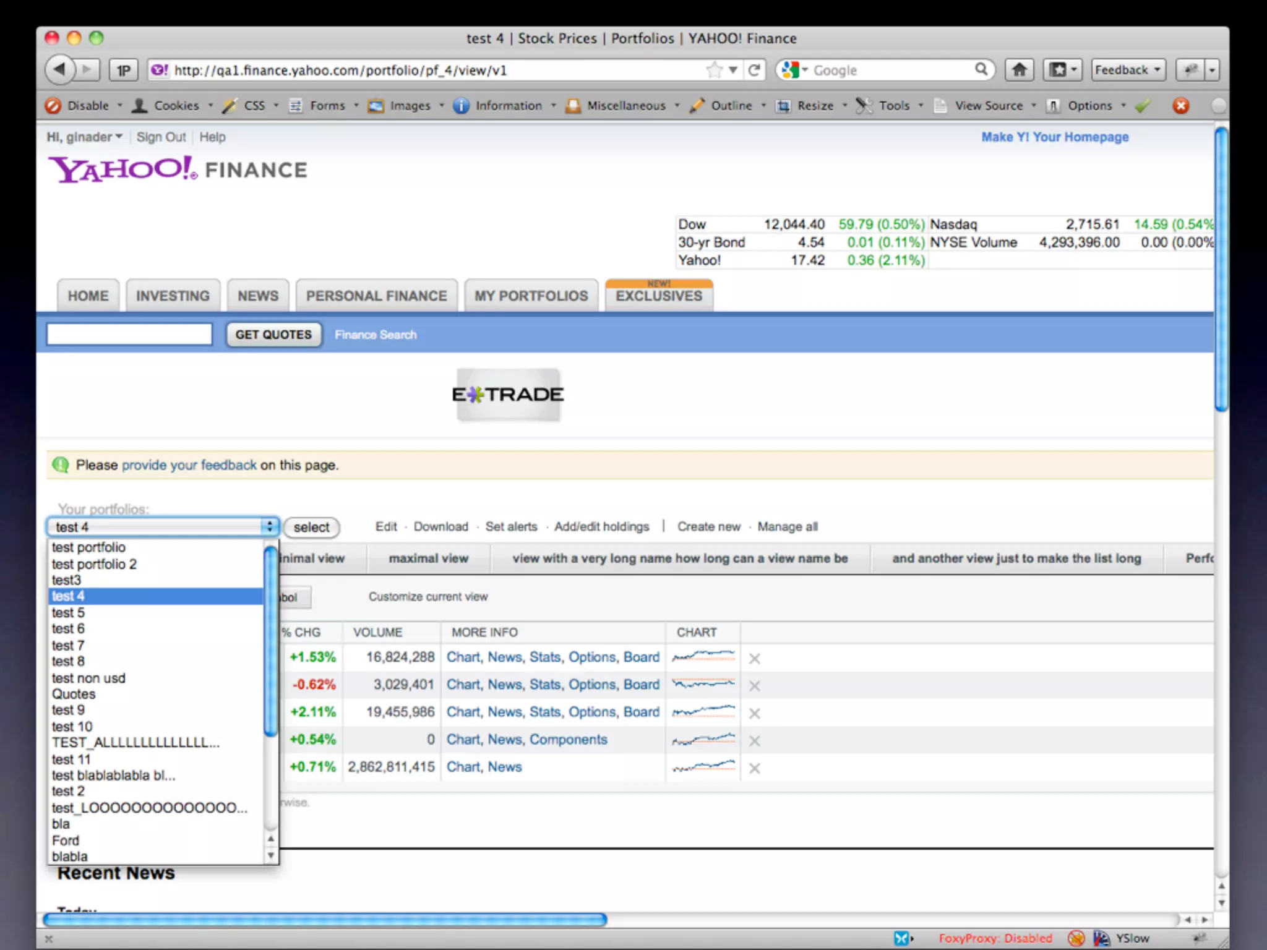Screen dimensions: 1267x950
Task: Remove first stock row with X icon
Action: point(754,659)
